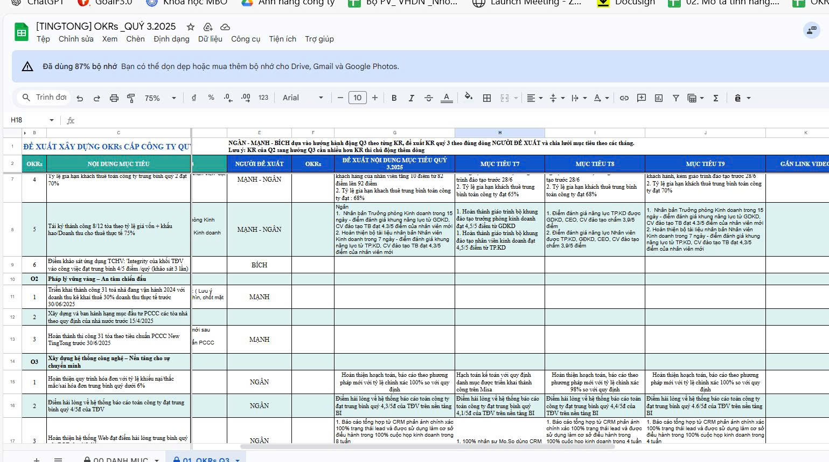Insert a link using toolbar icon

pos(624,98)
